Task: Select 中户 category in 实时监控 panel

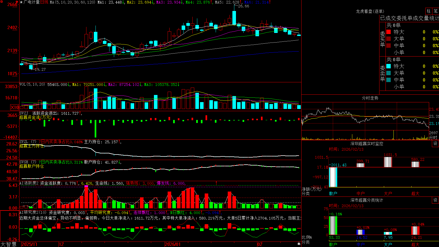Action: [x=361, y=193]
